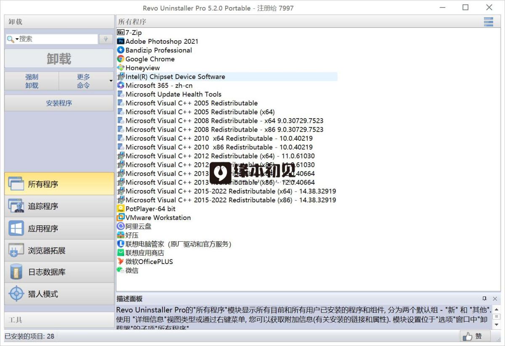505x346 pixels.
Task: Click the arrow button right of the search box
Action: pyautogui.click(x=105, y=39)
